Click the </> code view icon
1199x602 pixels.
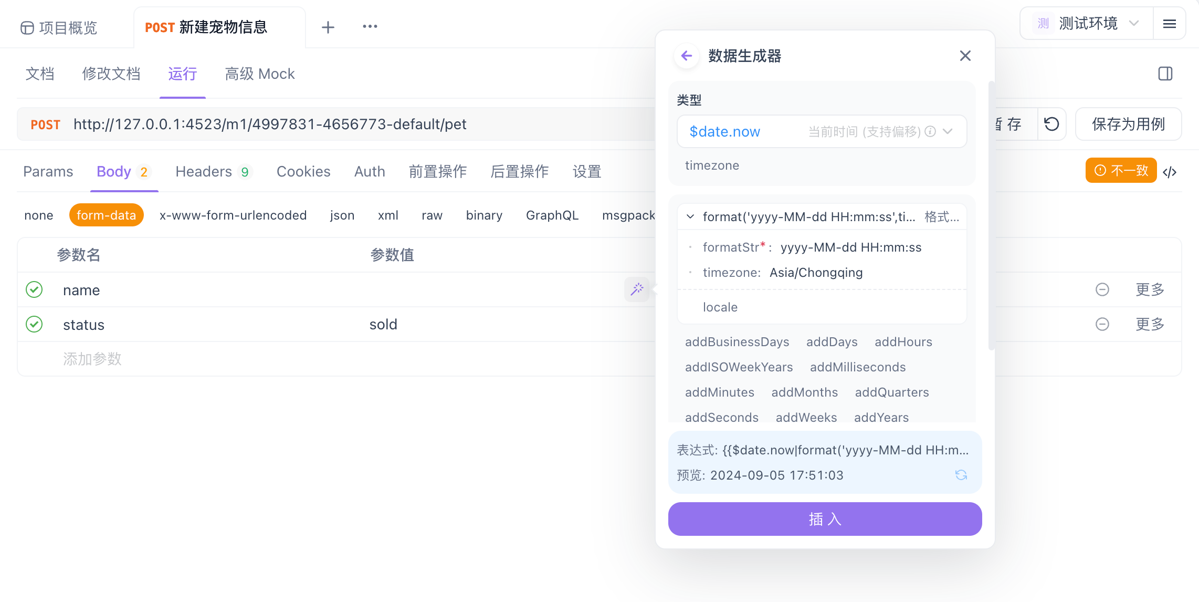click(1170, 171)
